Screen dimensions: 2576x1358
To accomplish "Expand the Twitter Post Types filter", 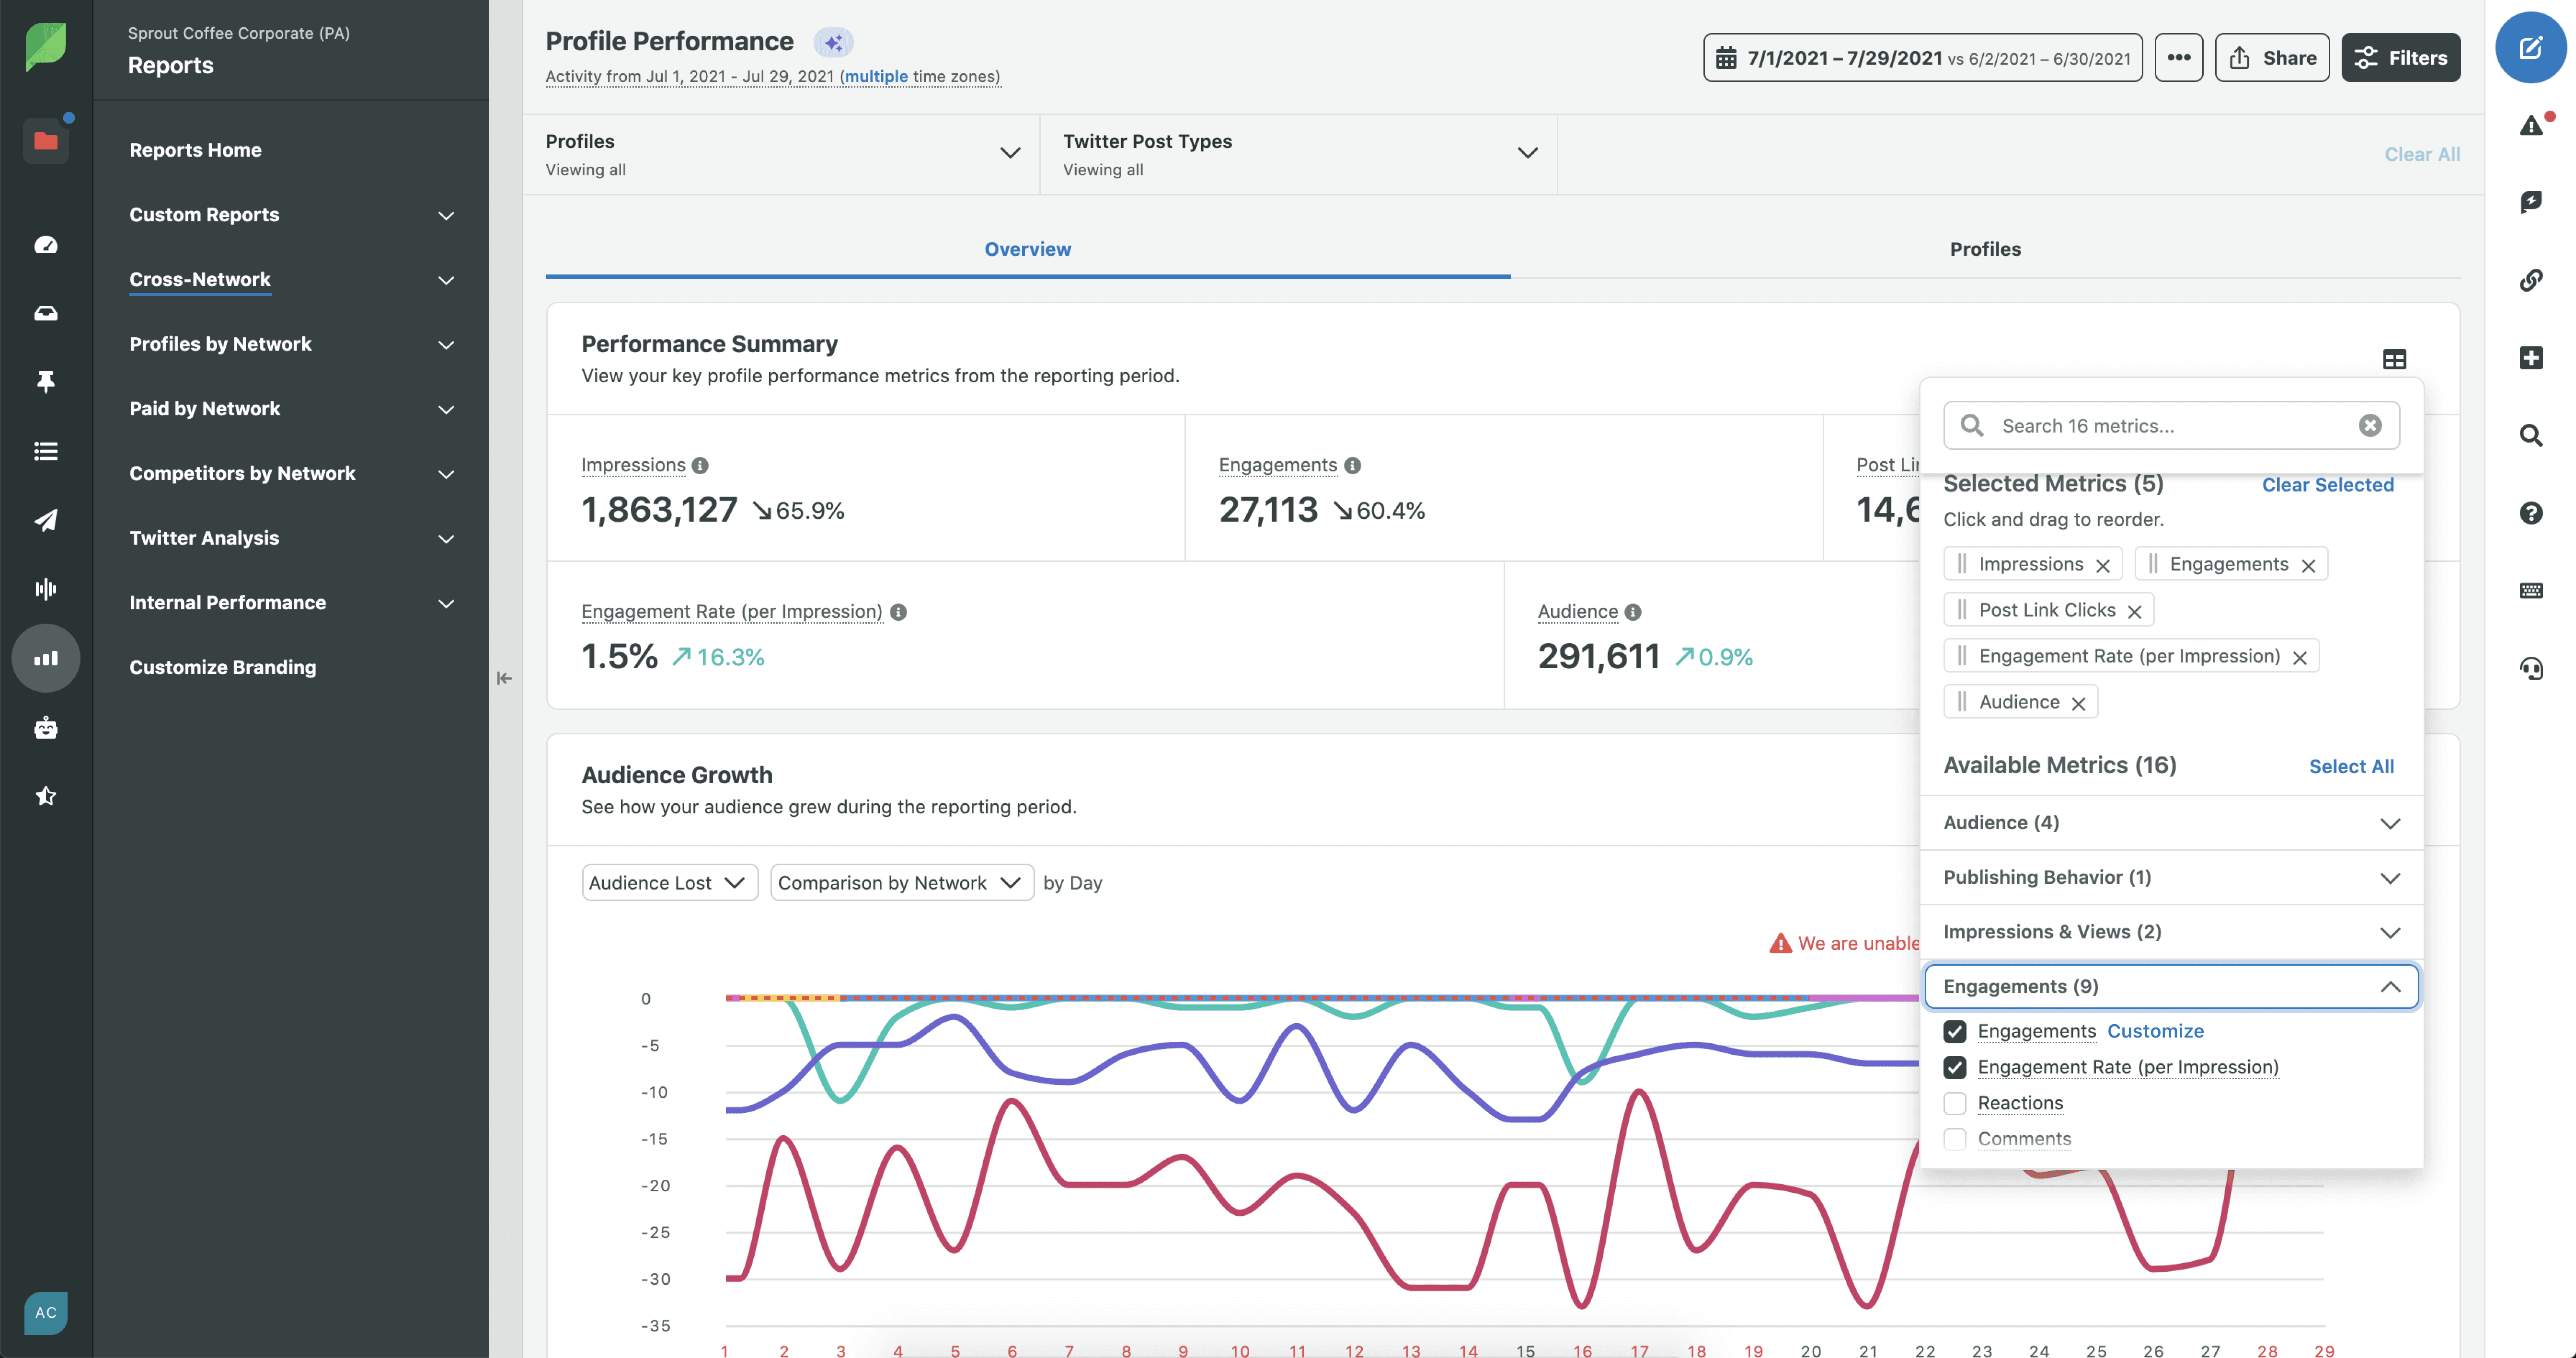I will (x=1298, y=154).
